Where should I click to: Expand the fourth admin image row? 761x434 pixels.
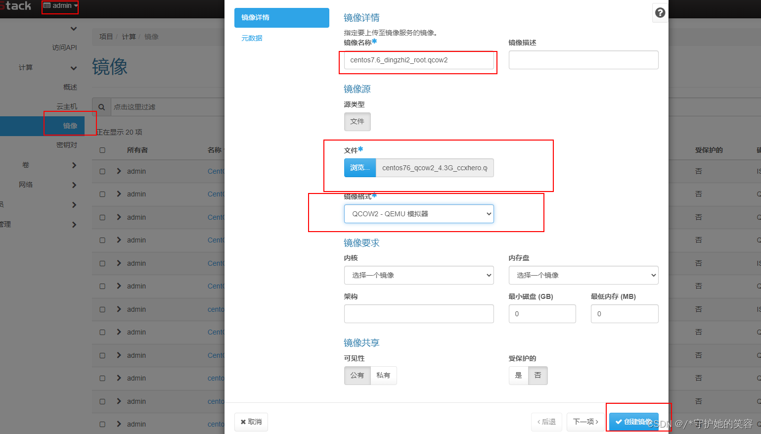pyautogui.click(x=119, y=240)
